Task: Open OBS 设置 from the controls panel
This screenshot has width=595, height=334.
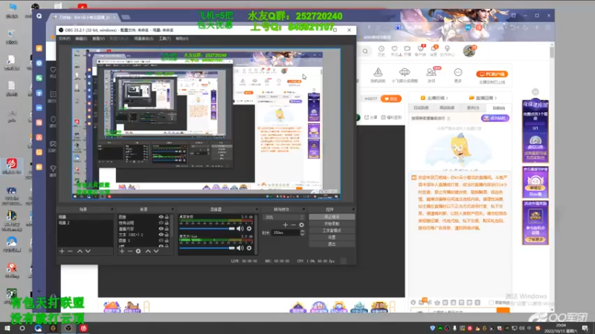Action: pyautogui.click(x=332, y=238)
